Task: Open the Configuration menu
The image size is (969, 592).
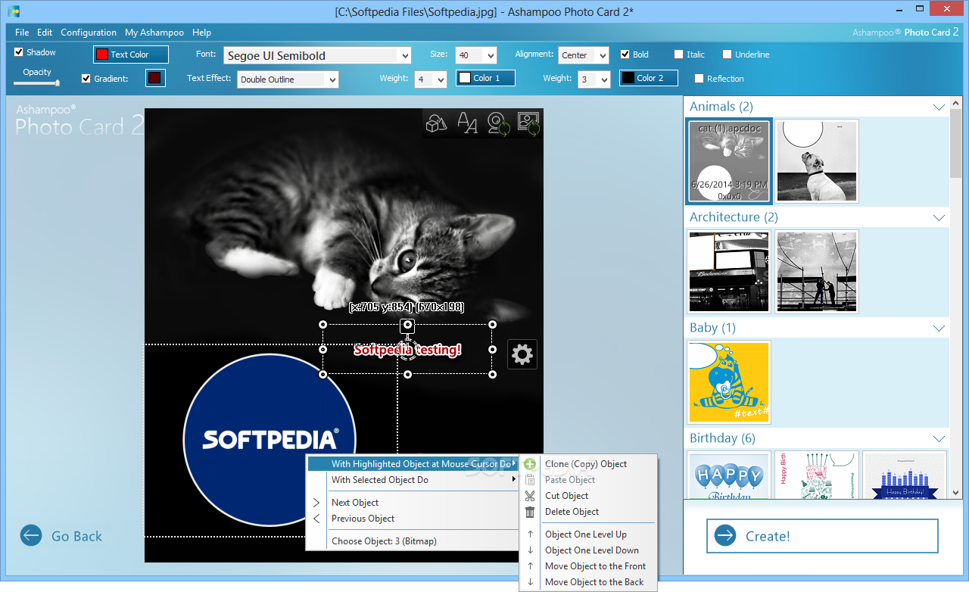Action: point(89,33)
